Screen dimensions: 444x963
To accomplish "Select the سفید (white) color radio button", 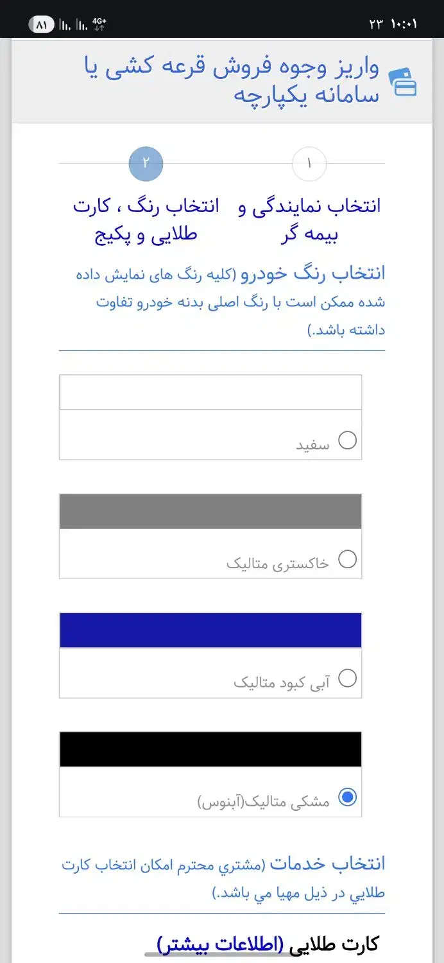I will pos(347,440).
